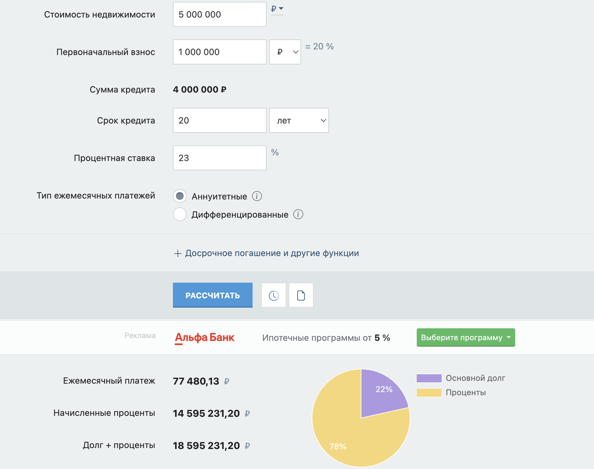
Task: Open the property price currency dropdown
Action: [277, 9]
